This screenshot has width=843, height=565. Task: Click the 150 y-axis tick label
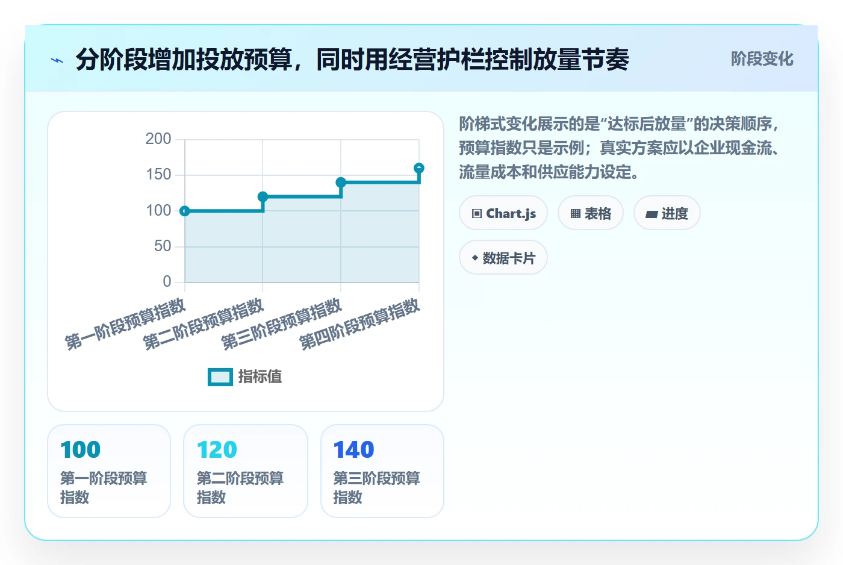(x=158, y=175)
